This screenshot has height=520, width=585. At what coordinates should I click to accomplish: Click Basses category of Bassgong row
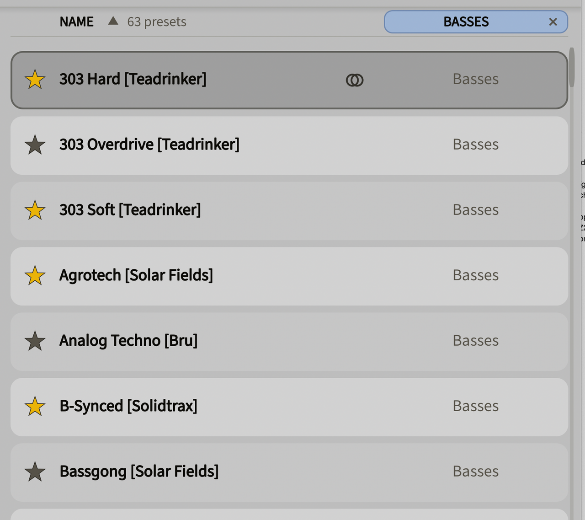tap(475, 472)
